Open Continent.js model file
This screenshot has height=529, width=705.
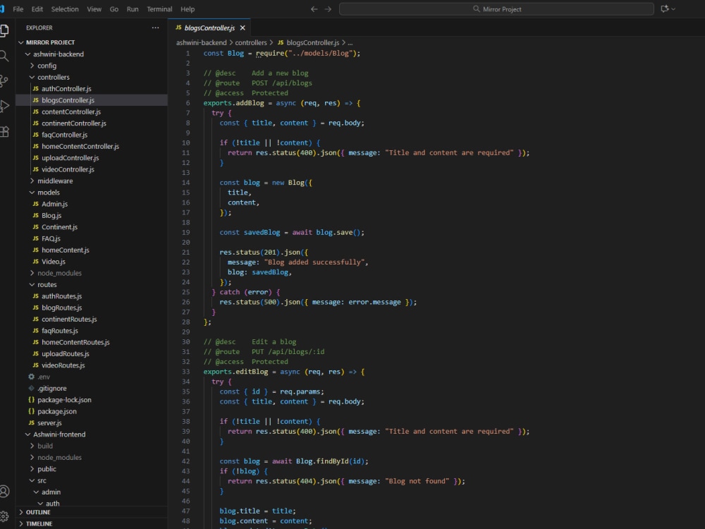[92, 227]
